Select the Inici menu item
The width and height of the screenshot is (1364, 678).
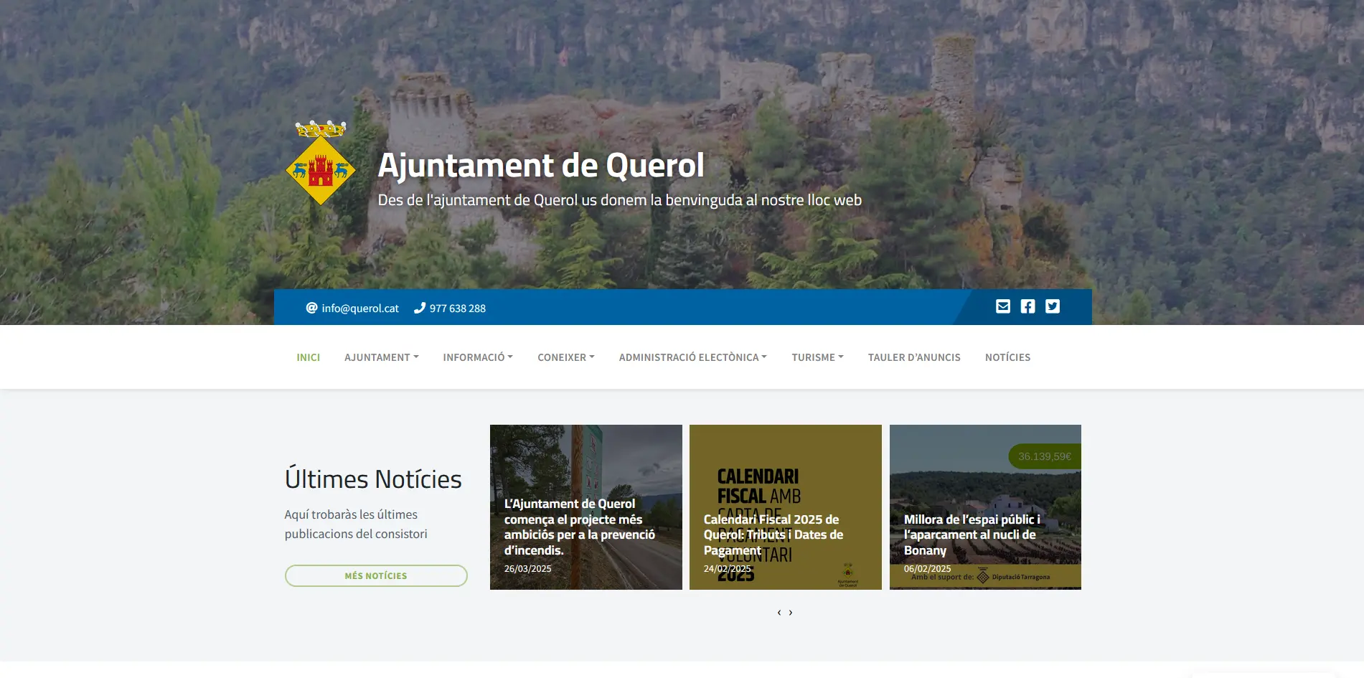pos(308,357)
